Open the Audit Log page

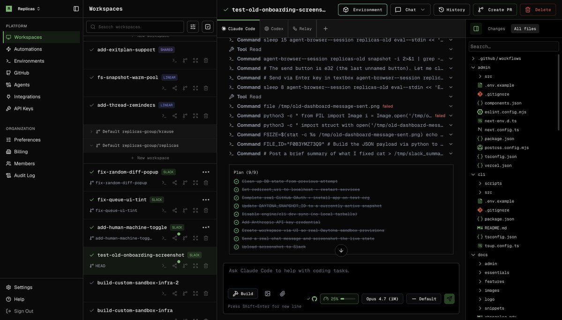click(41, 176)
